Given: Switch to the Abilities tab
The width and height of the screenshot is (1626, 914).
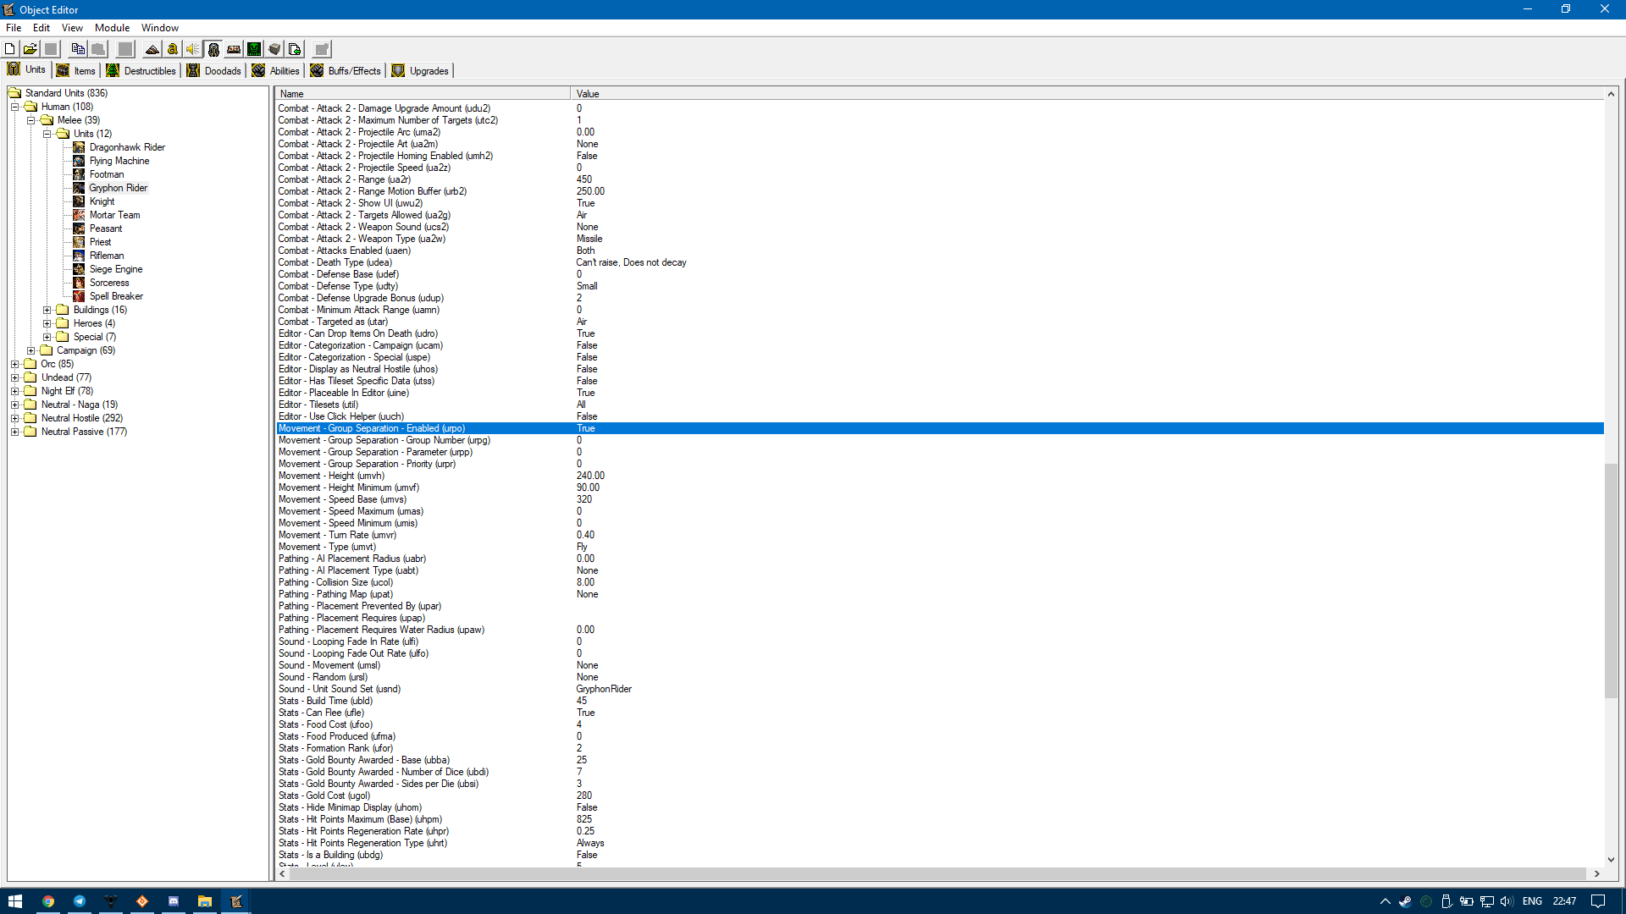Looking at the screenshot, I should tap(276, 70).
